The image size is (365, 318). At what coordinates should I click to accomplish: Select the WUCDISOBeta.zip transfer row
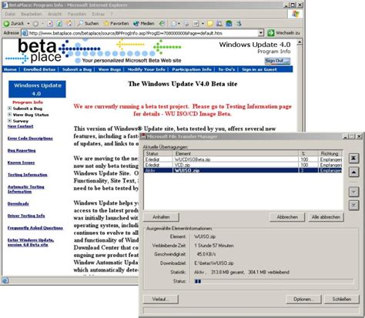tap(243, 159)
